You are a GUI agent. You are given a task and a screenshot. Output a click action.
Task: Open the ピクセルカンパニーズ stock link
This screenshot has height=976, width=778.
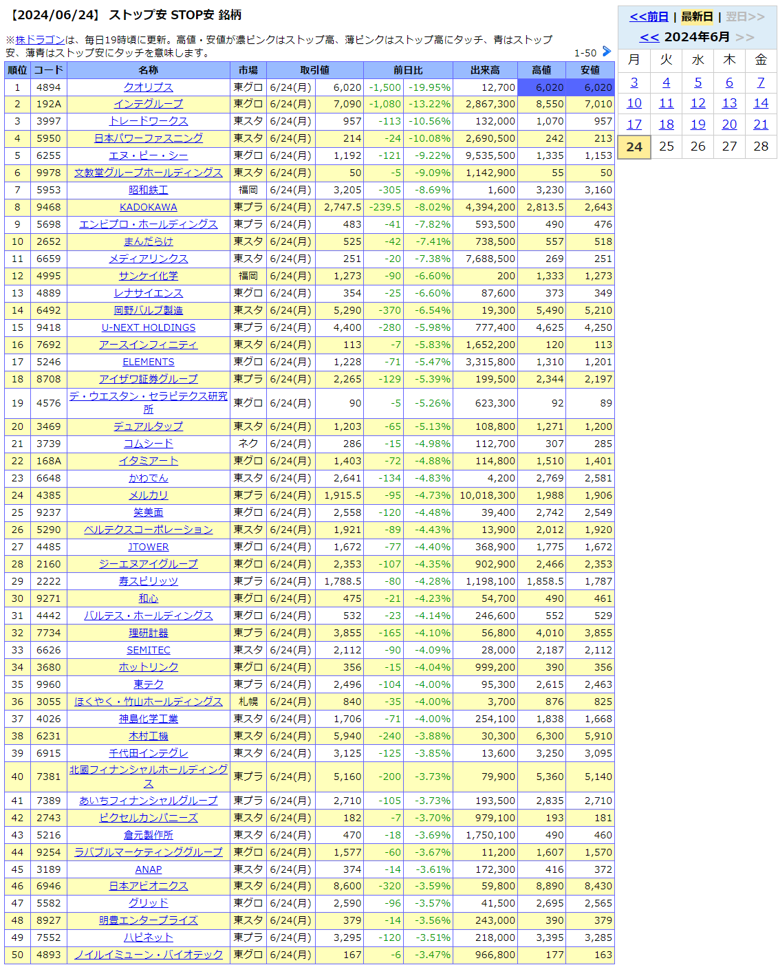coord(149,818)
